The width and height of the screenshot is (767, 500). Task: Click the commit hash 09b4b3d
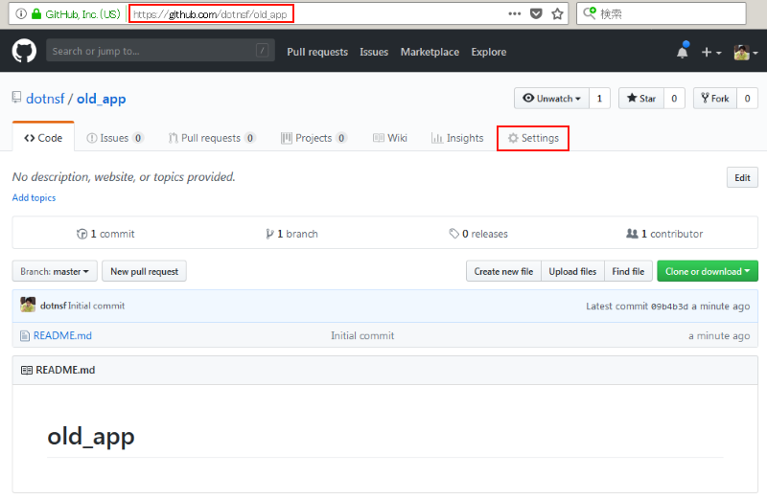pyautogui.click(x=669, y=307)
